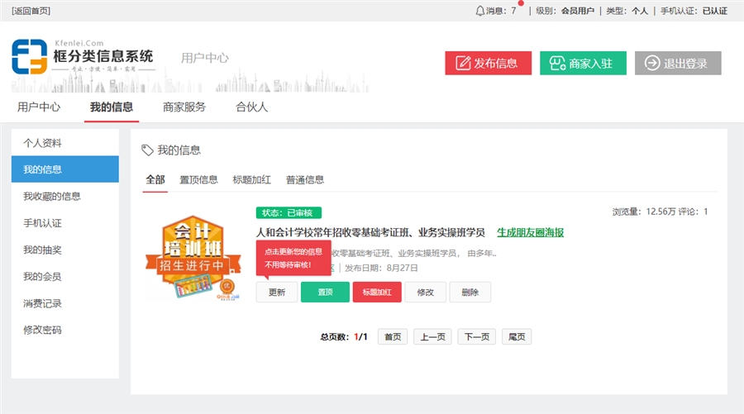This screenshot has width=744, height=414.
Task: Switch to 用户中心 navigation tab
Action: [39, 107]
